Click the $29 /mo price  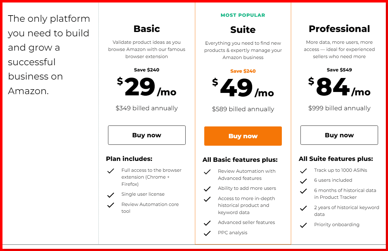click(x=147, y=88)
